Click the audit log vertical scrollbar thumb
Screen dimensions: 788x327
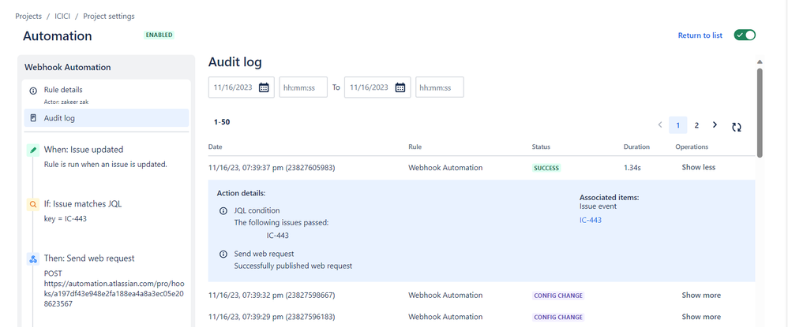click(x=760, y=113)
